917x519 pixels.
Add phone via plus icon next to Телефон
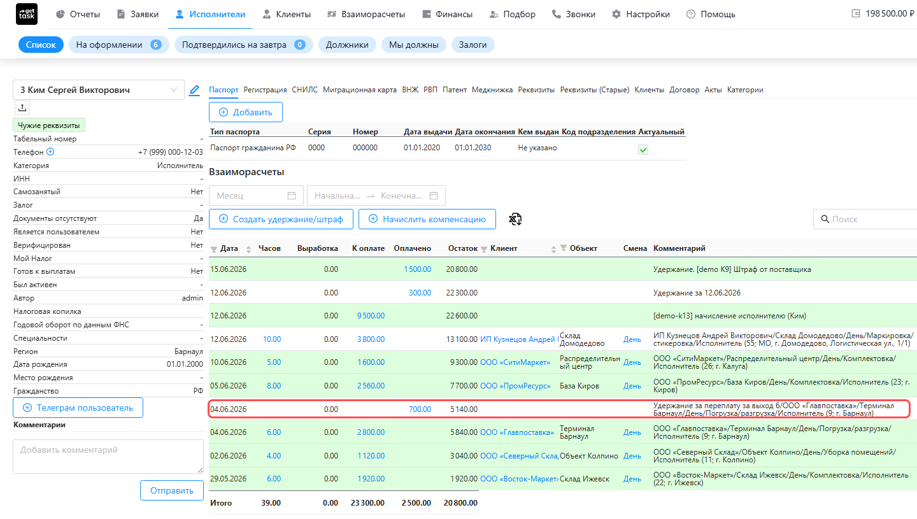[50, 152]
